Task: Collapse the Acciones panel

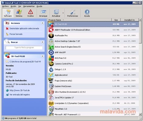Action: pyautogui.click(x=42, y=23)
